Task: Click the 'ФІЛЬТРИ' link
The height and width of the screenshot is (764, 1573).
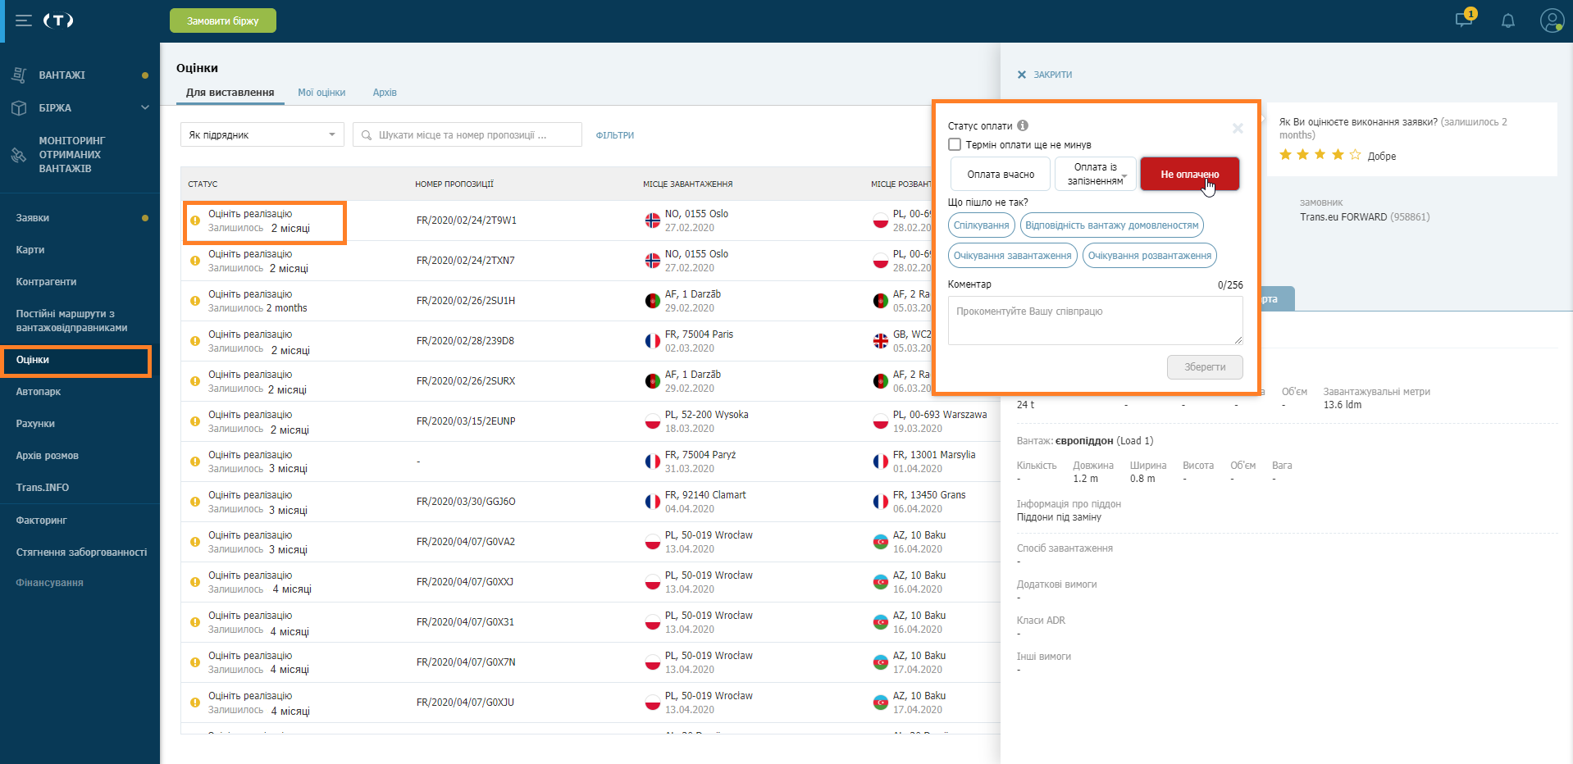Action: click(x=615, y=135)
